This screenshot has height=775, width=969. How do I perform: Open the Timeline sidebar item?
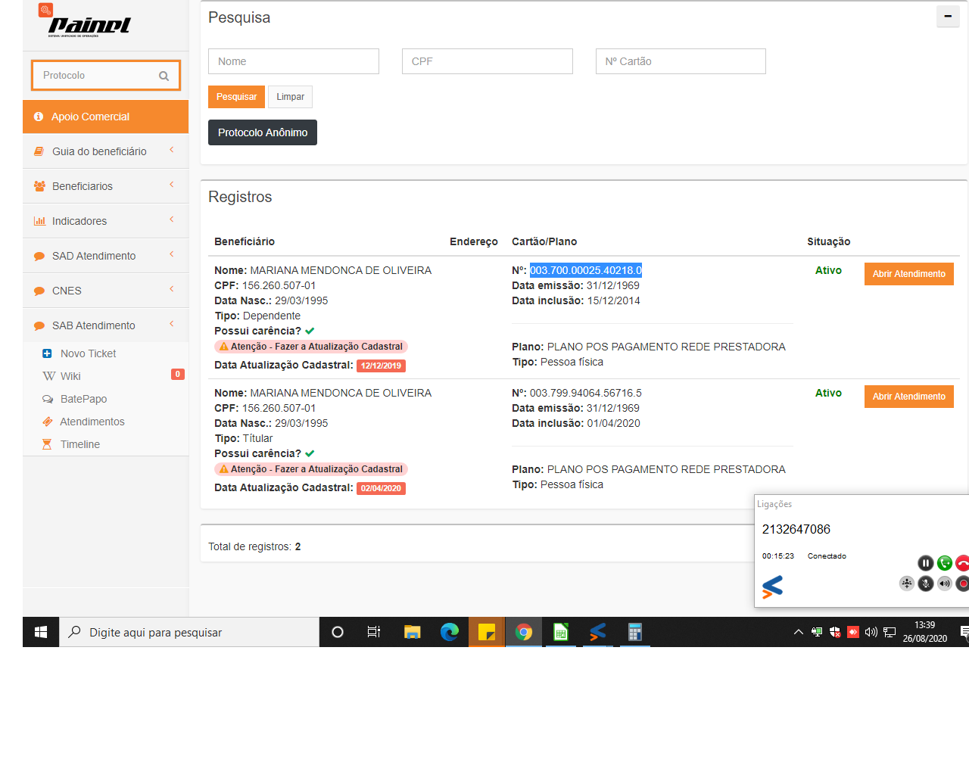click(79, 444)
